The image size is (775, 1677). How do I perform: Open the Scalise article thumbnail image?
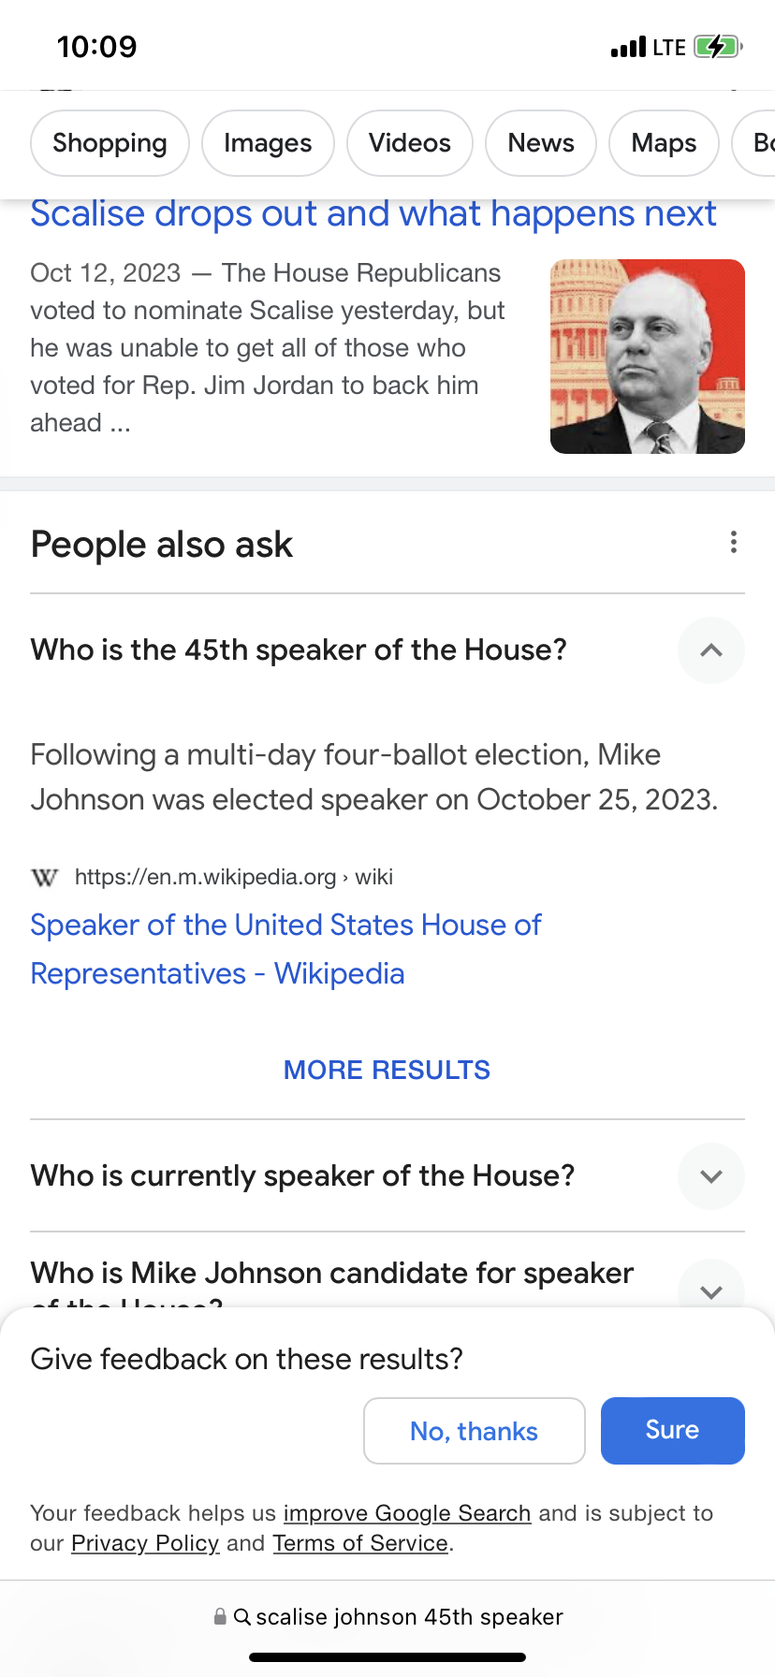647,357
